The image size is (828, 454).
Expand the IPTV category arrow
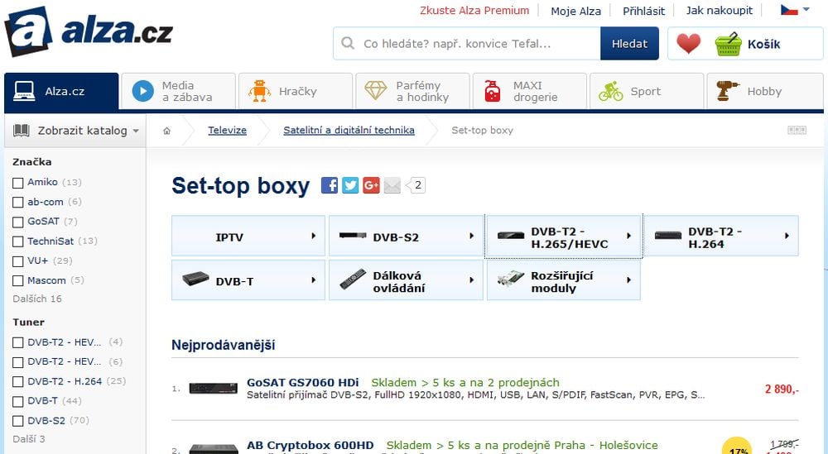[314, 236]
